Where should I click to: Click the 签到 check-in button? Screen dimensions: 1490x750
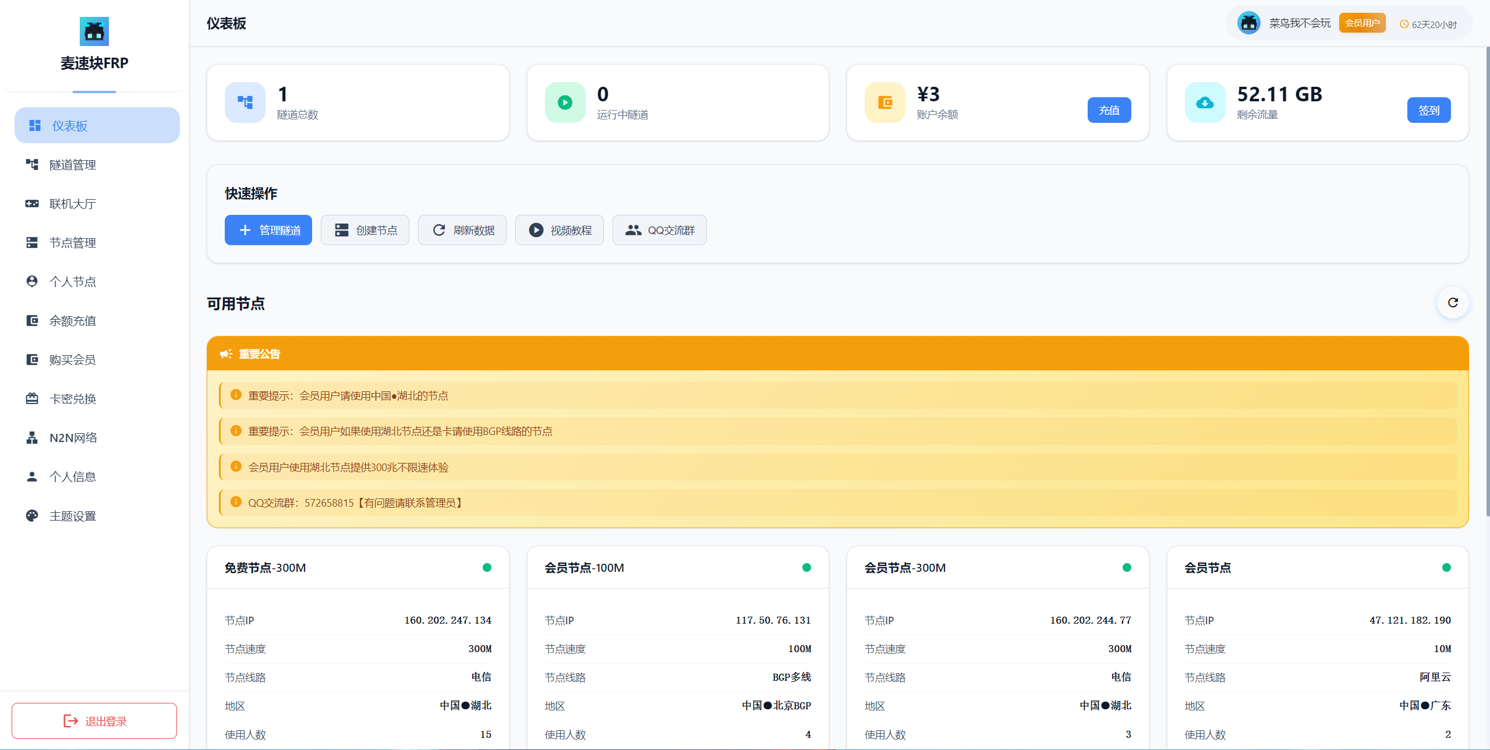pyautogui.click(x=1429, y=110)
